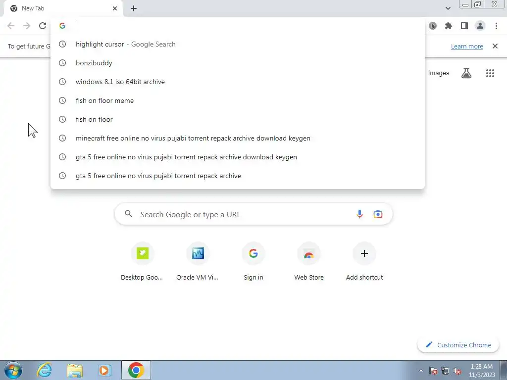Open the clock showing 1:28 AM
Viewport: 507px width, 380px height.
pyautogui.click(x=482, y=371)
